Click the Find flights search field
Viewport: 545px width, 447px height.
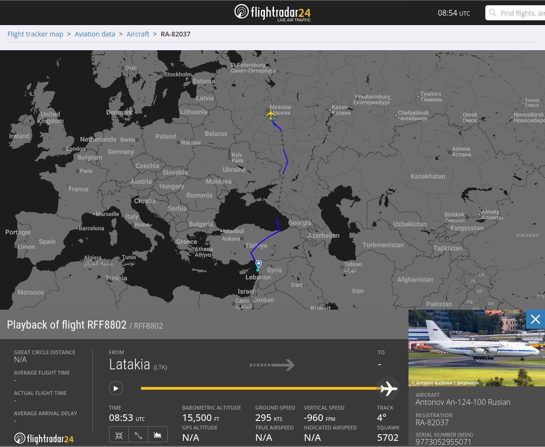pyautogui.click(x=515, y=13)
